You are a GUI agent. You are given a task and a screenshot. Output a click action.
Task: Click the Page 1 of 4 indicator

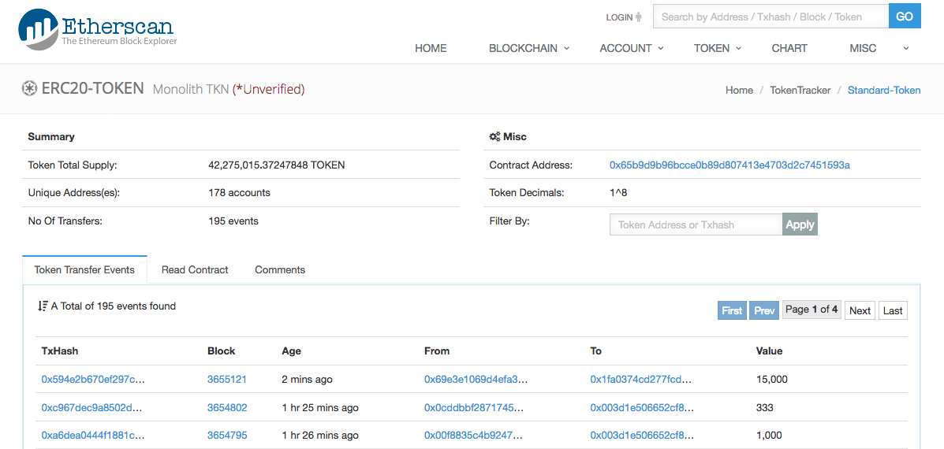click(812, 310)
